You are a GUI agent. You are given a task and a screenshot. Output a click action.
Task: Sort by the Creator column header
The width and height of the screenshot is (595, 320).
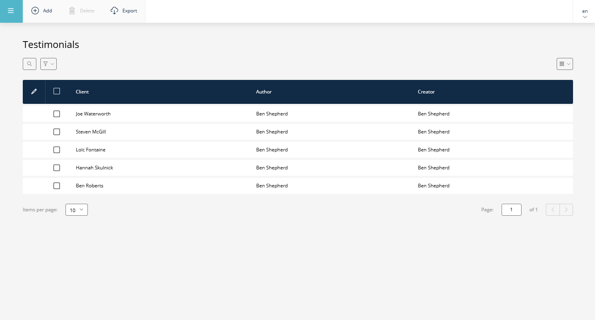426,92
